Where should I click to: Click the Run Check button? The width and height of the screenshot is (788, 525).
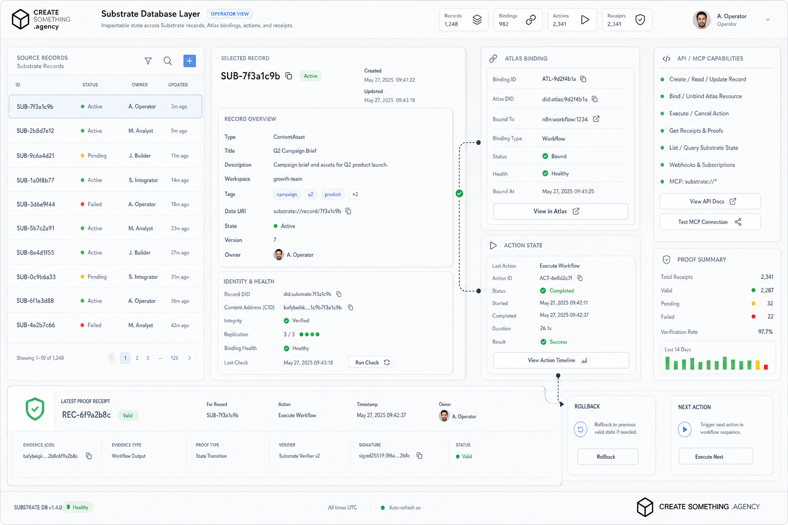tap(371, 362)
